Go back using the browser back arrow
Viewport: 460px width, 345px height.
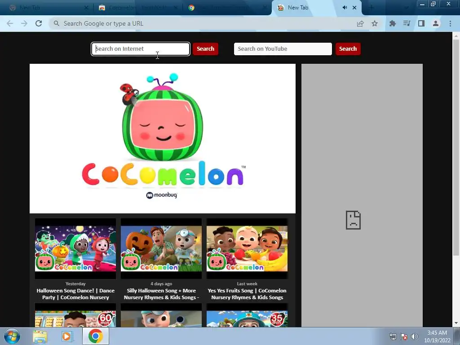[10, 23]
